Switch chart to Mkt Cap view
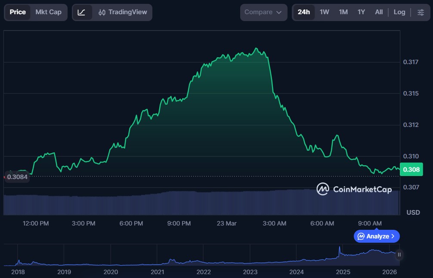The image size is (433, 278). [x=48, y=12]
